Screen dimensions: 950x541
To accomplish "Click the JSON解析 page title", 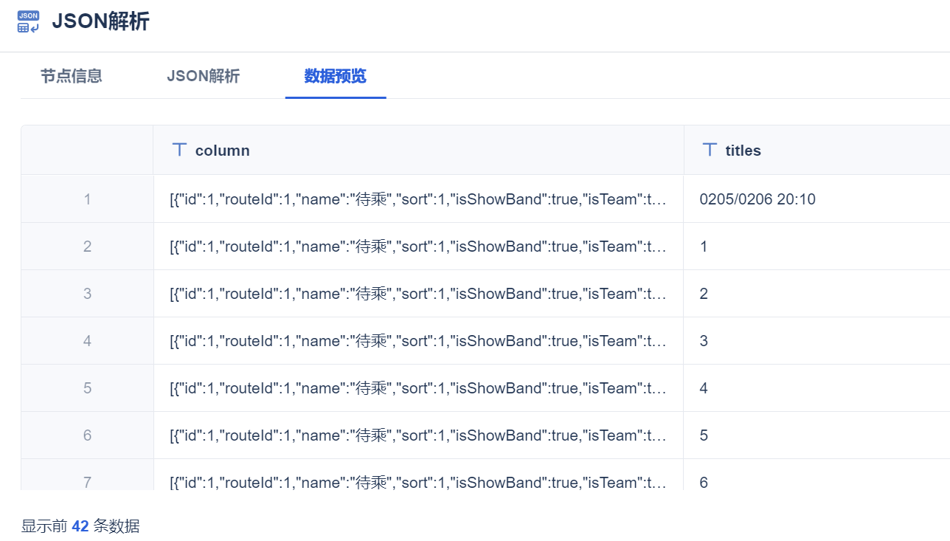I will 100,21.
